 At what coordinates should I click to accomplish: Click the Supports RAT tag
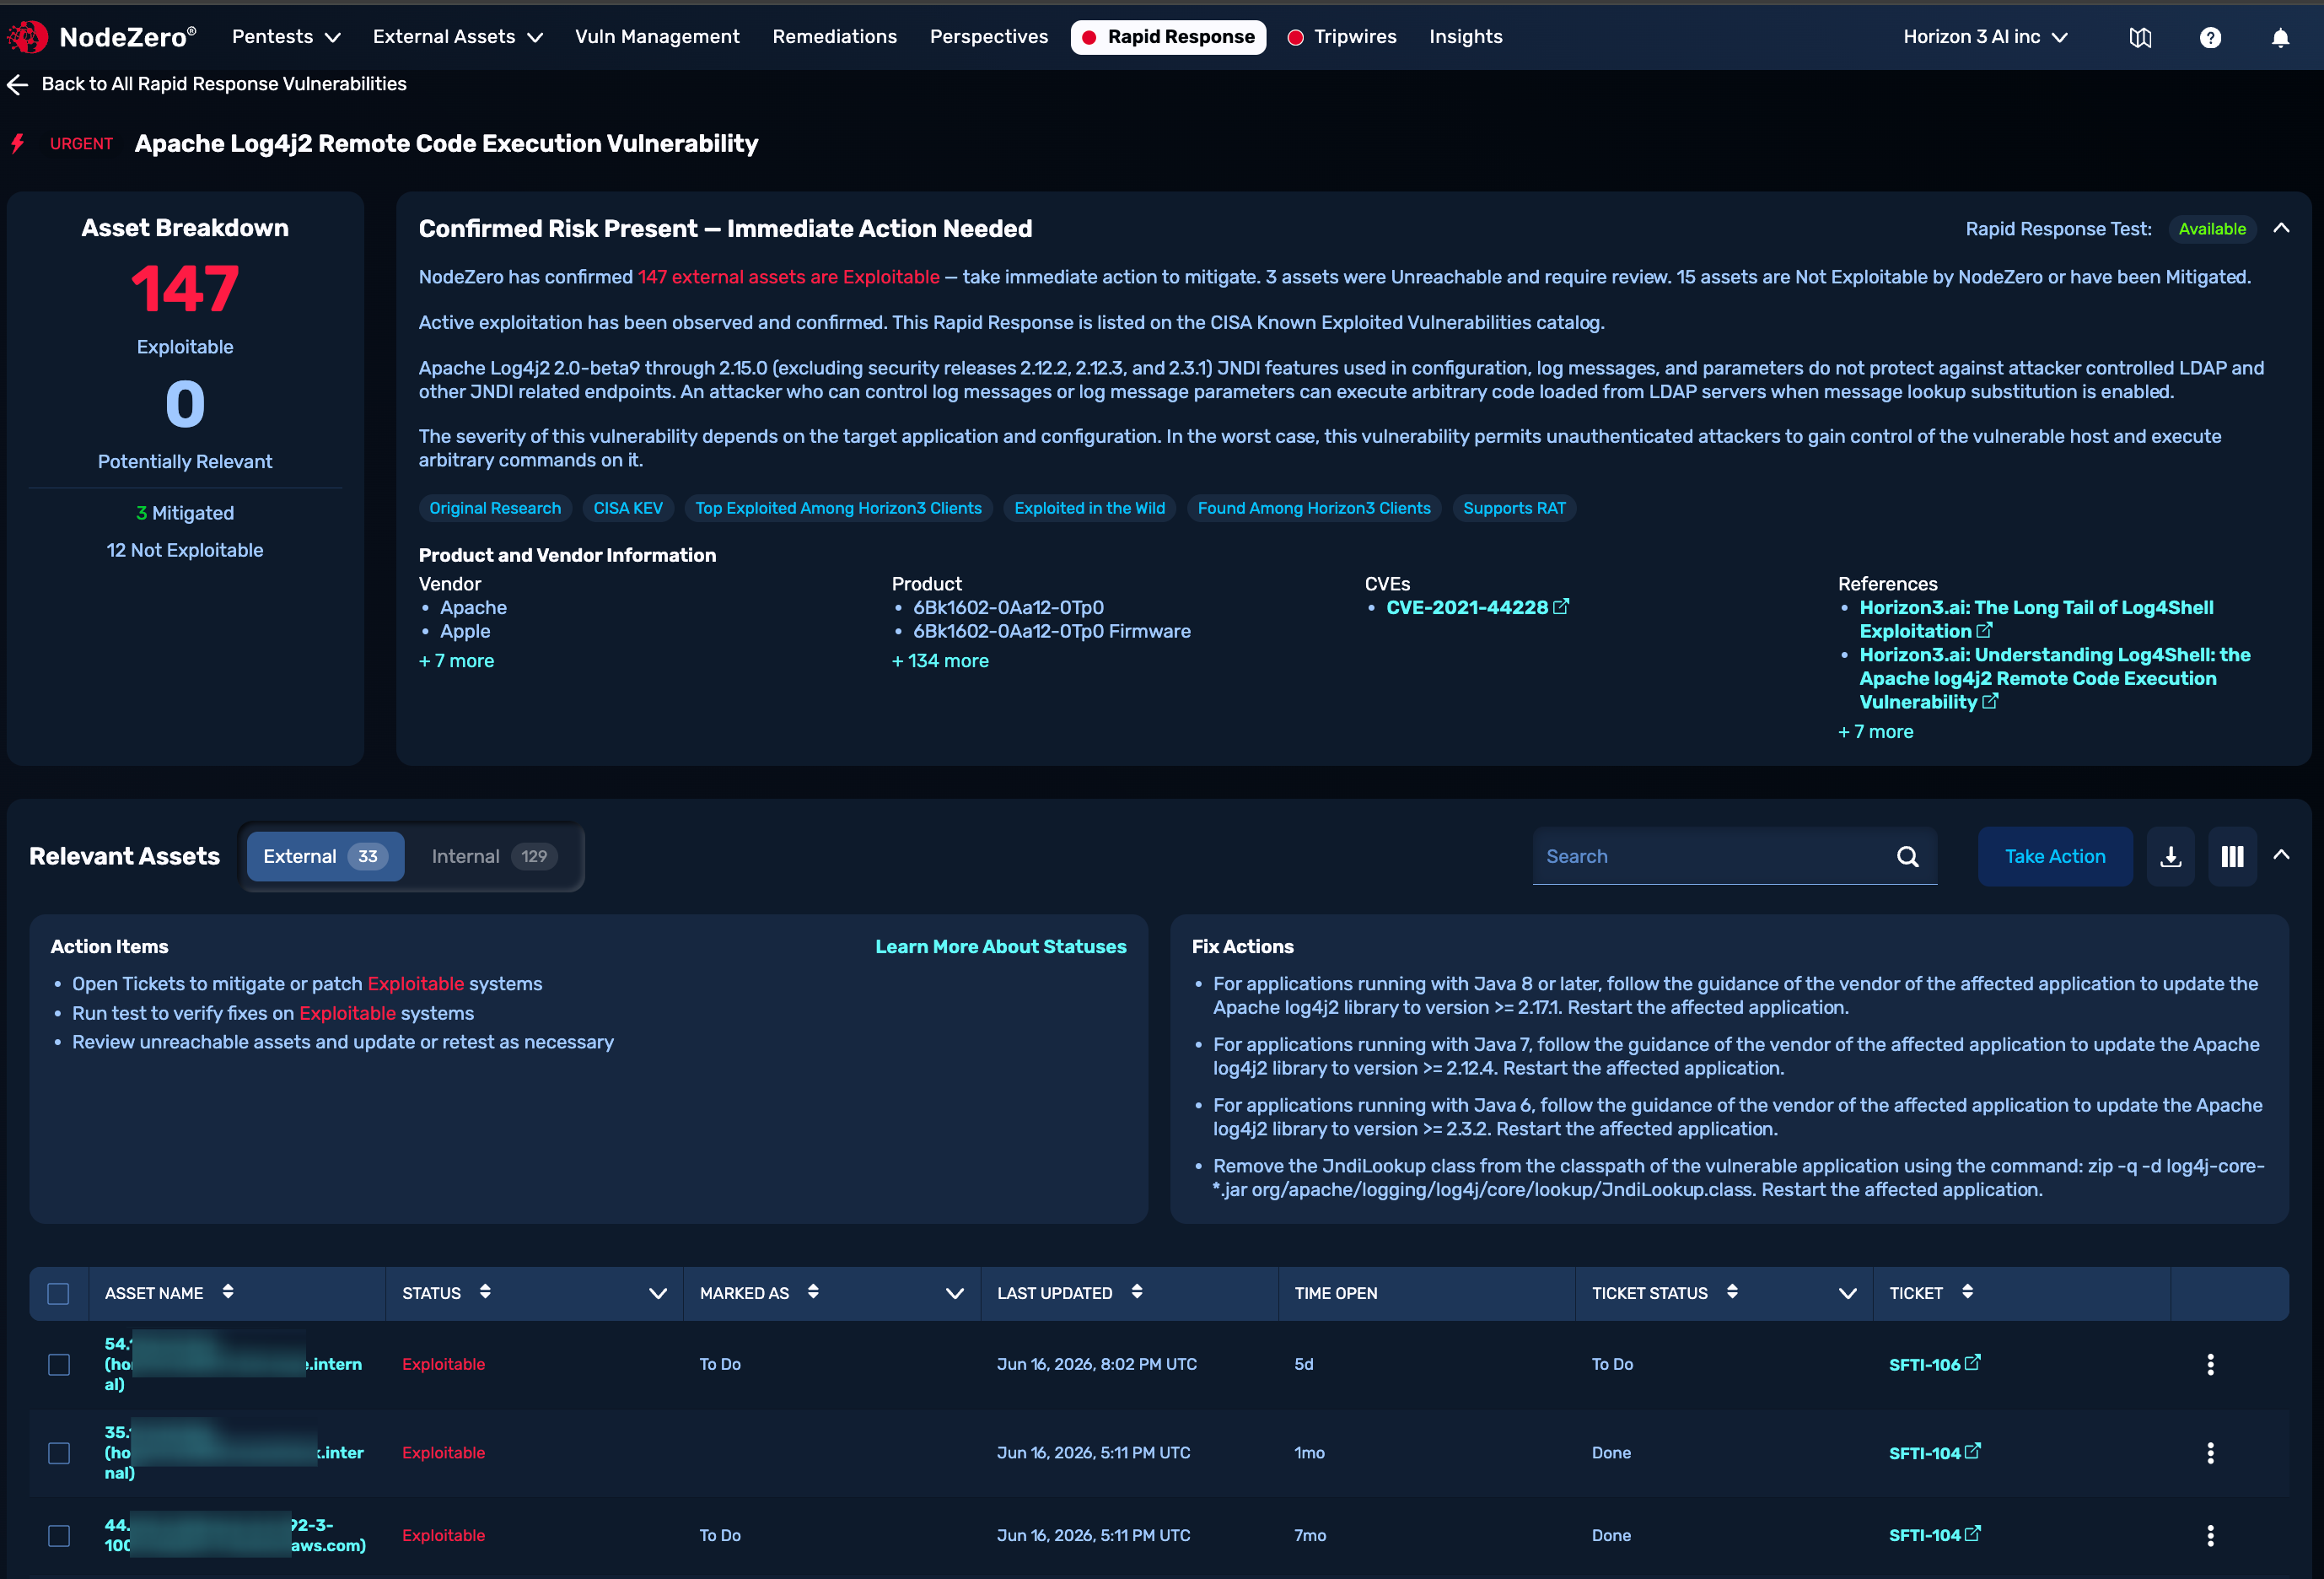(x=1514, y=508)
